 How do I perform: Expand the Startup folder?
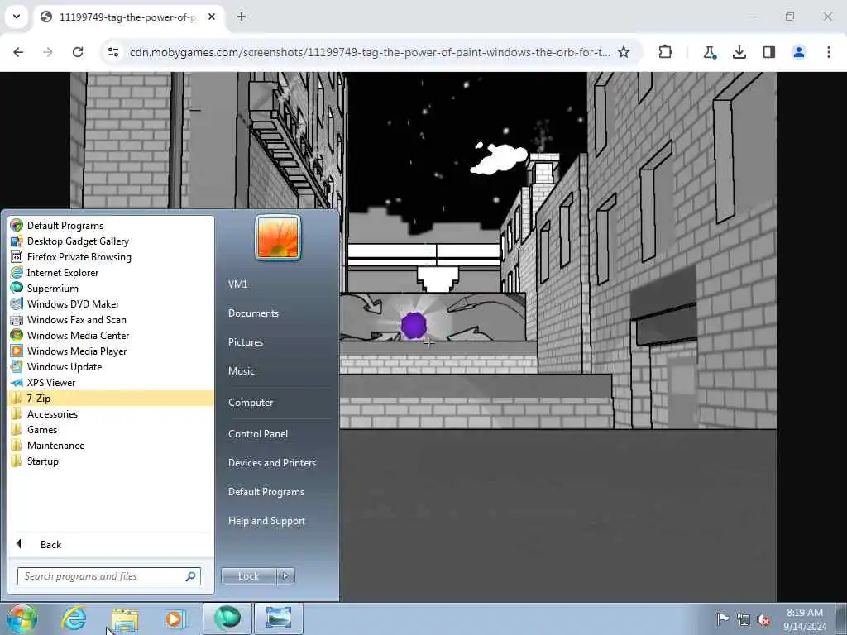click(111, 461)
